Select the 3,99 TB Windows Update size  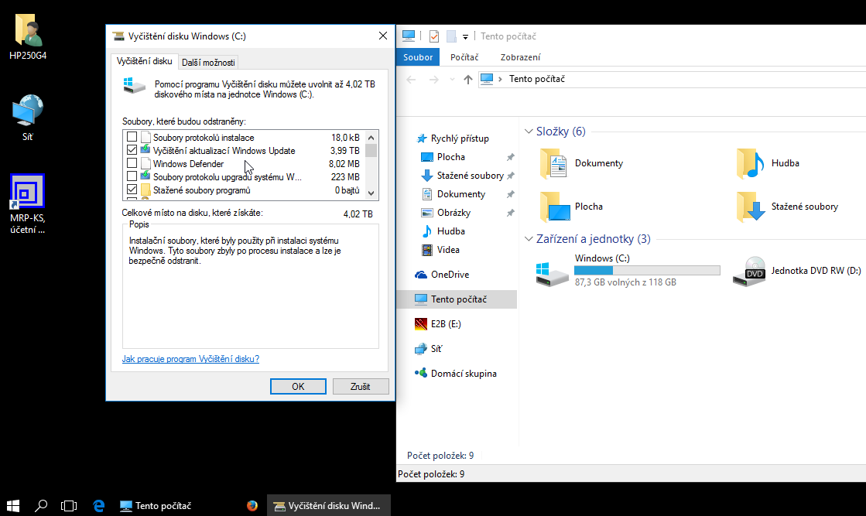pyautogui.click(x=345, y=151)
